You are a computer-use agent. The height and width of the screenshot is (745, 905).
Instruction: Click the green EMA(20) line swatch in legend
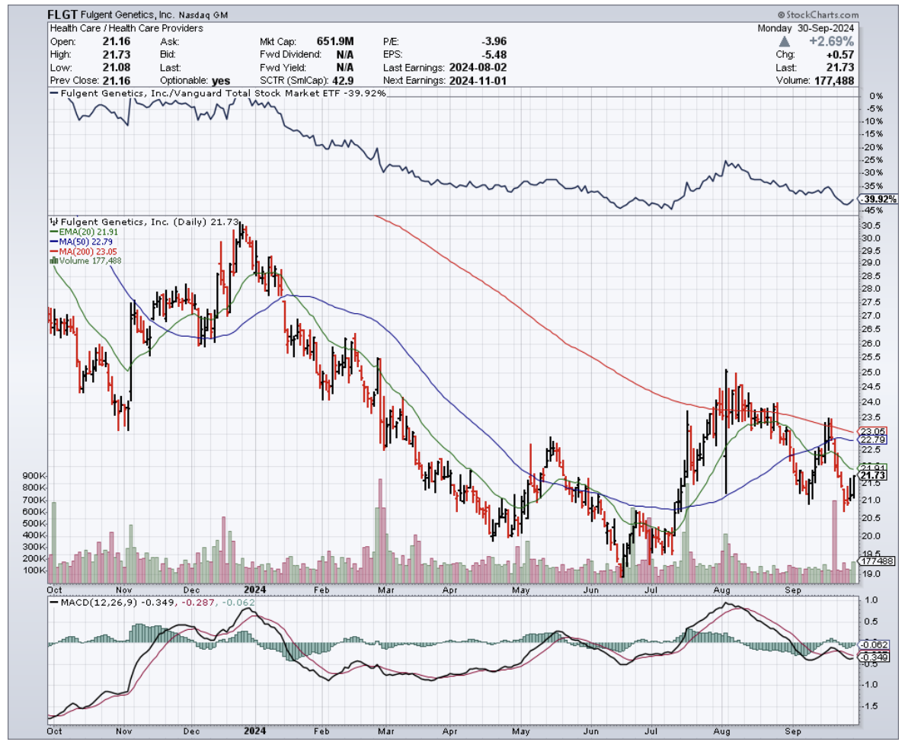[x=53, y=231]
